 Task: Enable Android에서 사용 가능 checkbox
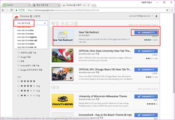tap(19, 65)
